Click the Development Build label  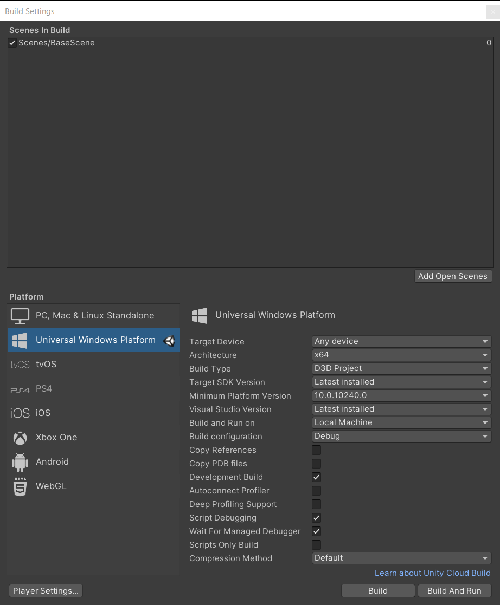coord(226,477)
